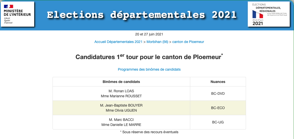Screen dimensions: 294x139
Task: Go to Morbihan (56) breadcrumb link
Action: click(x=157, y=42)
